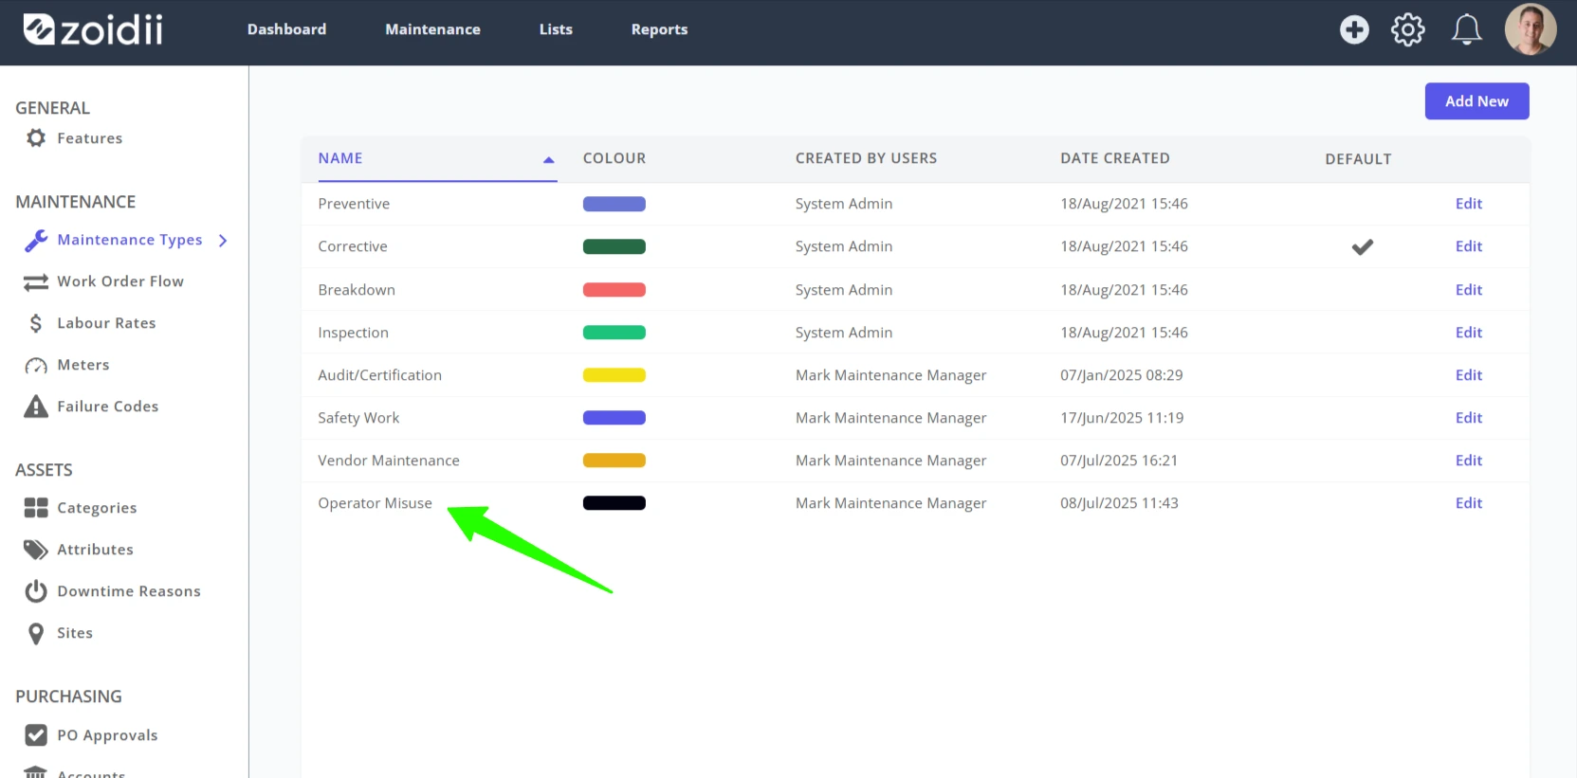
Task: Edit the Corrective maintenance type
Action: point(1468,246)
